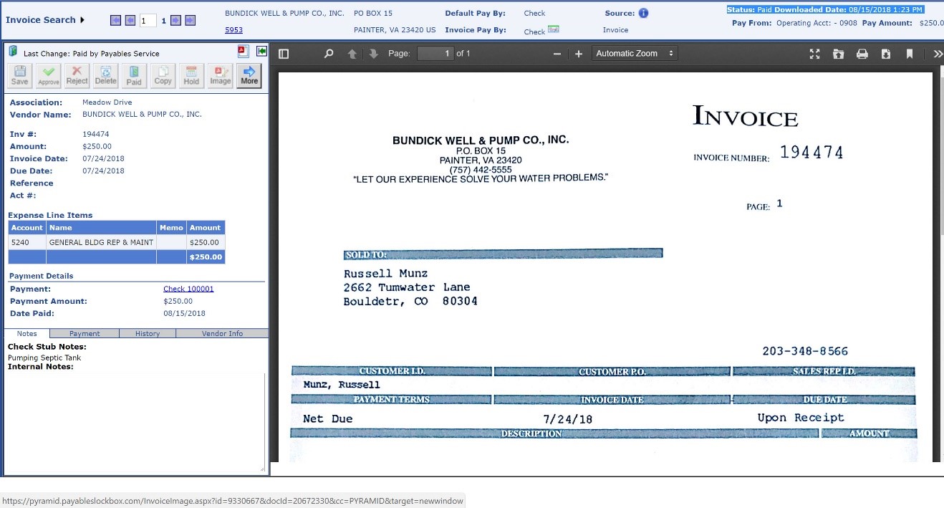Screen dimensions: 944x508
Task: Zoom out of the PDF with minus button
Action: click(557, 54)
